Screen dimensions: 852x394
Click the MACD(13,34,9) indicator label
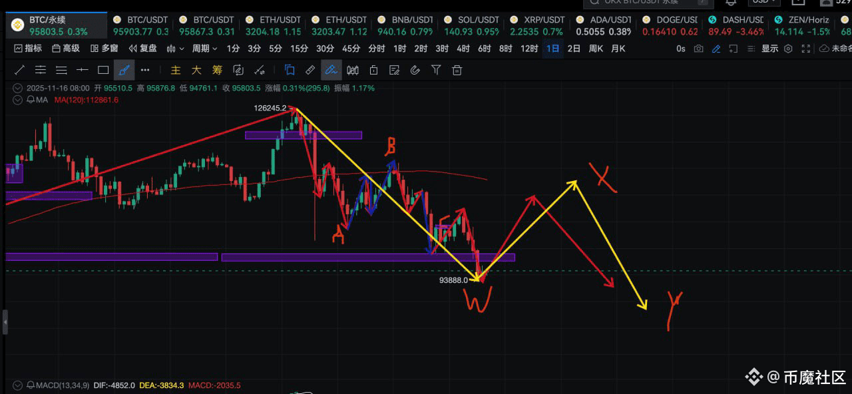63,385
